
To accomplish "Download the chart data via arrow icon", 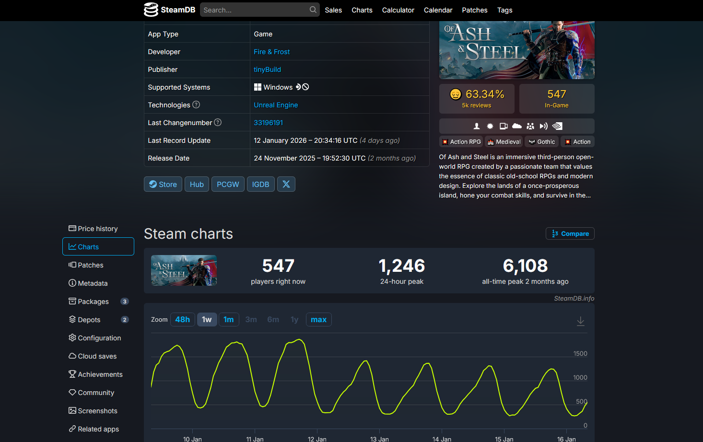I will click(580, 321).
